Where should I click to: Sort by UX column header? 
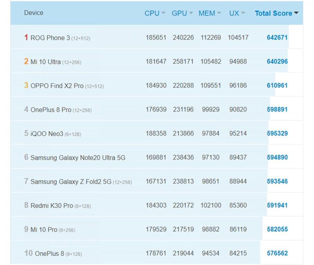237,13
